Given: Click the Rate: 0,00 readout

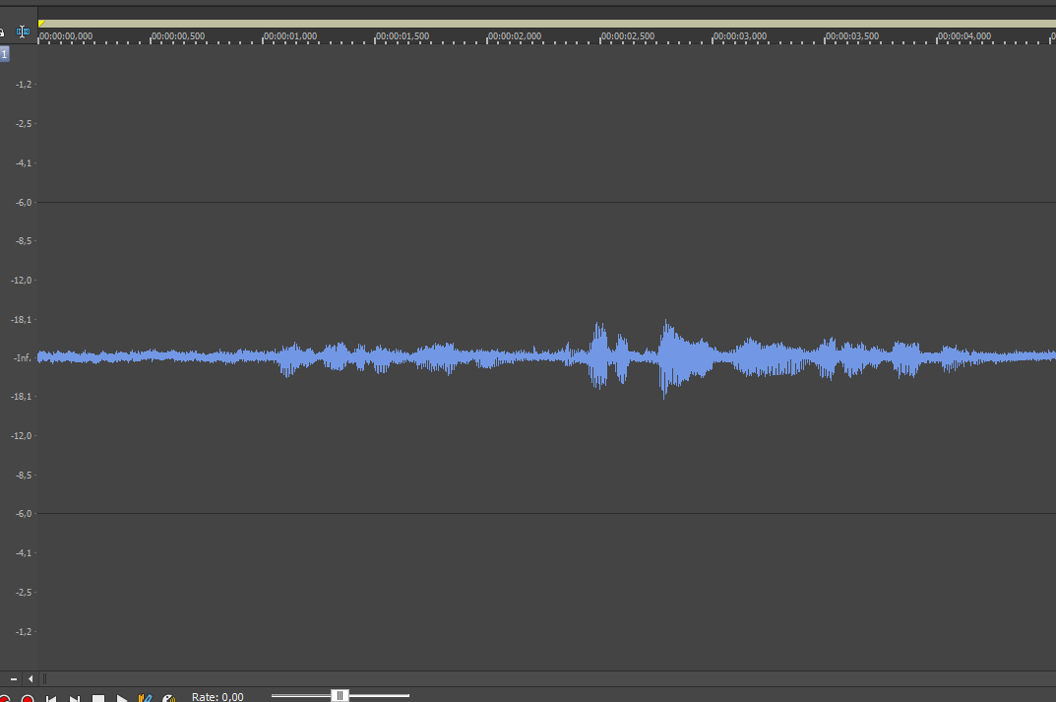Looking at the screenshot, I should pos(217,697).
